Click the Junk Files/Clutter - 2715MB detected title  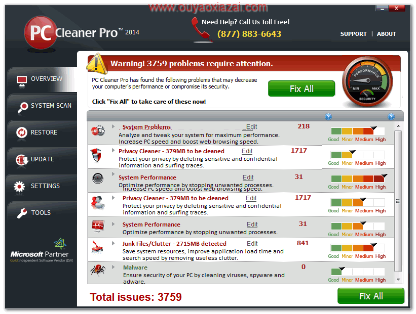tap(174, 244)
